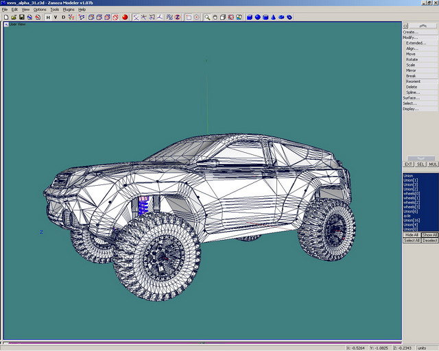Click the New file icon
The height and width of the screenshot is (351, 439).
click(5, 17)
